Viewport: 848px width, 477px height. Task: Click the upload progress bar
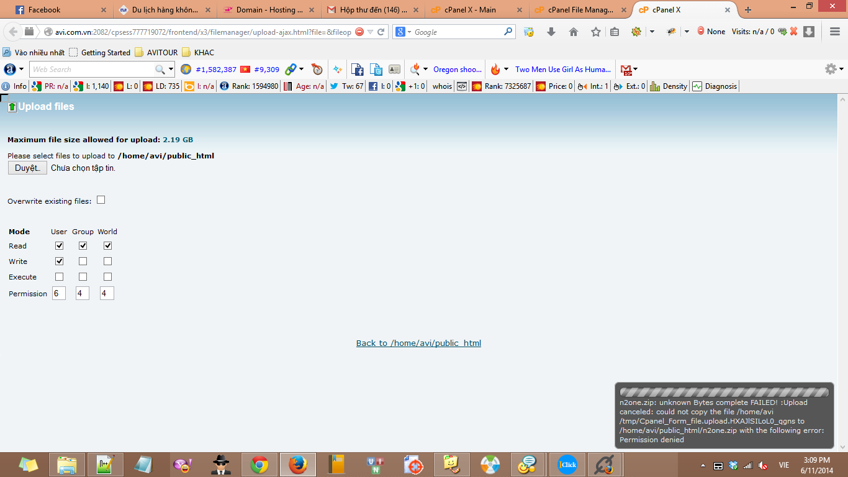724,392
